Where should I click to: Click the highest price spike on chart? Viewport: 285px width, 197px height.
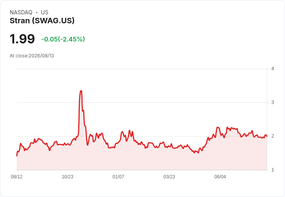[81, 91]
